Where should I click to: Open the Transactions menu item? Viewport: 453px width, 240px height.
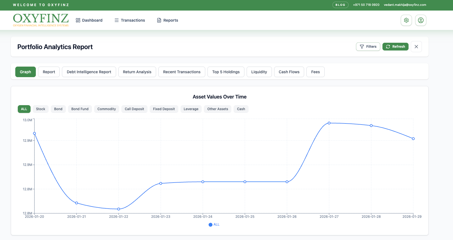pos(130,20)
